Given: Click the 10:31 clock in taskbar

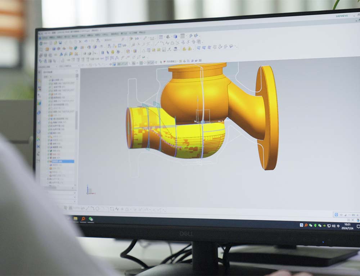Looking at the screenshot, I should (x=347, y=224).
